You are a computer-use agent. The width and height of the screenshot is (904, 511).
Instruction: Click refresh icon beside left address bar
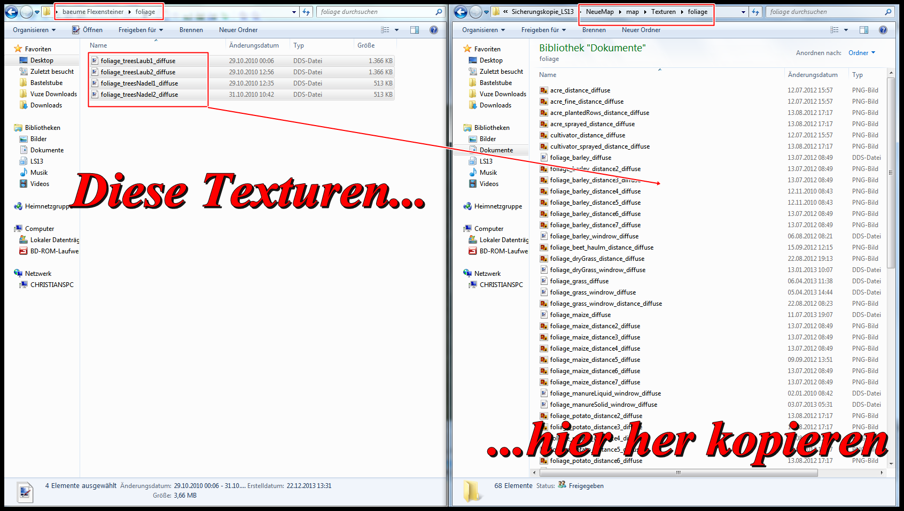(x=306, y=12)
